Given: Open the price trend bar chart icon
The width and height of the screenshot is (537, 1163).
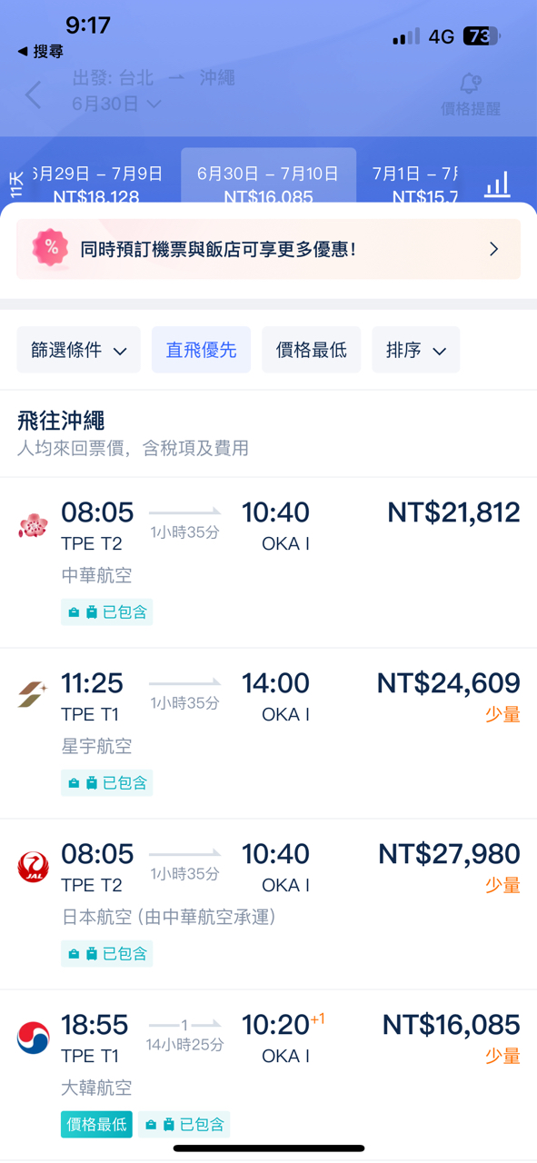Looking at the screenshot, I should coord(497,184).
